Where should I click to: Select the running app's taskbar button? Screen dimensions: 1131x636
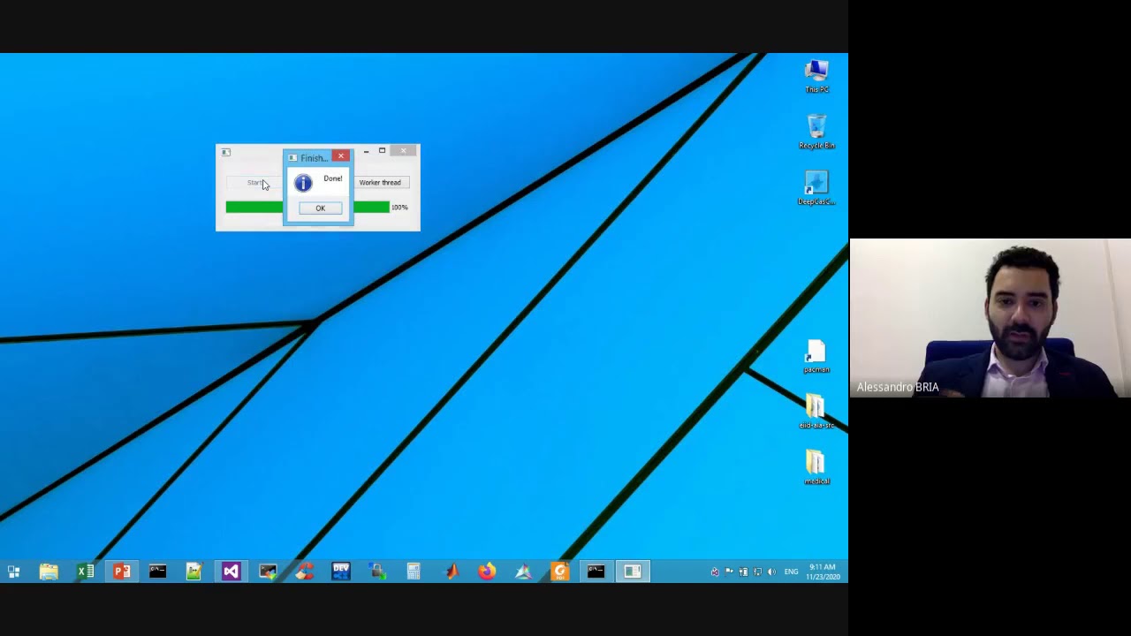click(x=633, y=572)
